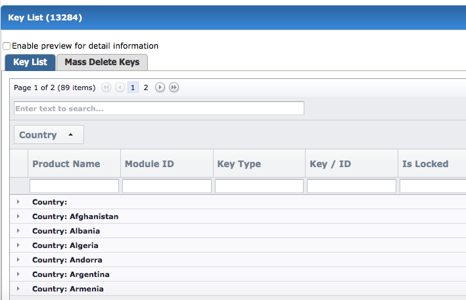The width and height of the screenshot is (466, 300).
Task: Expand the Albania group row
Action: click(x=18, y=231)
